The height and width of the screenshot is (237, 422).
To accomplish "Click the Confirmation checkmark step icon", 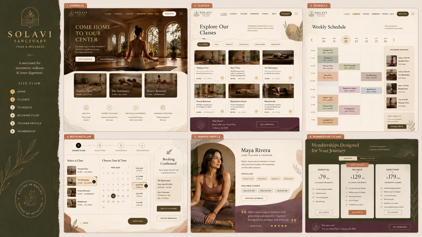I will tap(142, 145).
